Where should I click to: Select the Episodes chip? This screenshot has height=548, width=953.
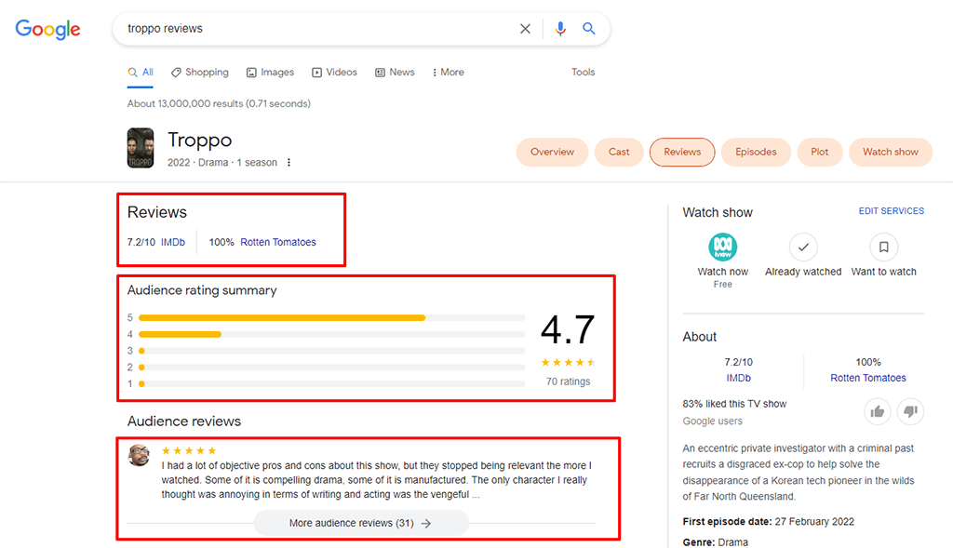756,152
